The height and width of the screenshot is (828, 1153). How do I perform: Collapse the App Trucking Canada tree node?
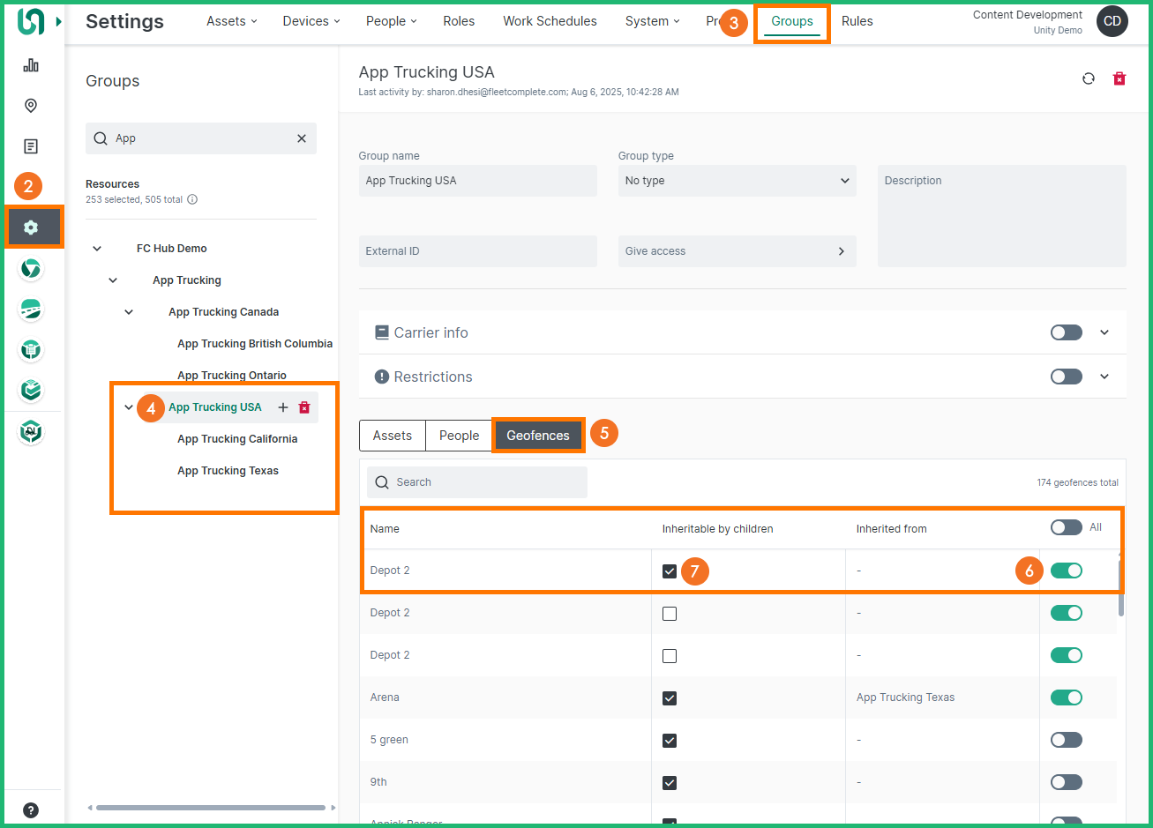click(130, 312)
